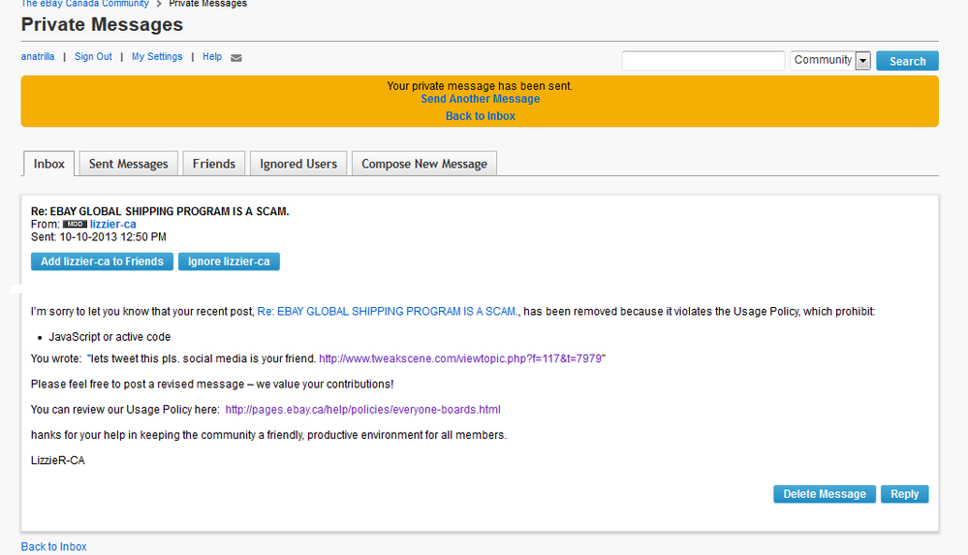Click the search text field
968x555 pixels.
(x=703, y=60)
